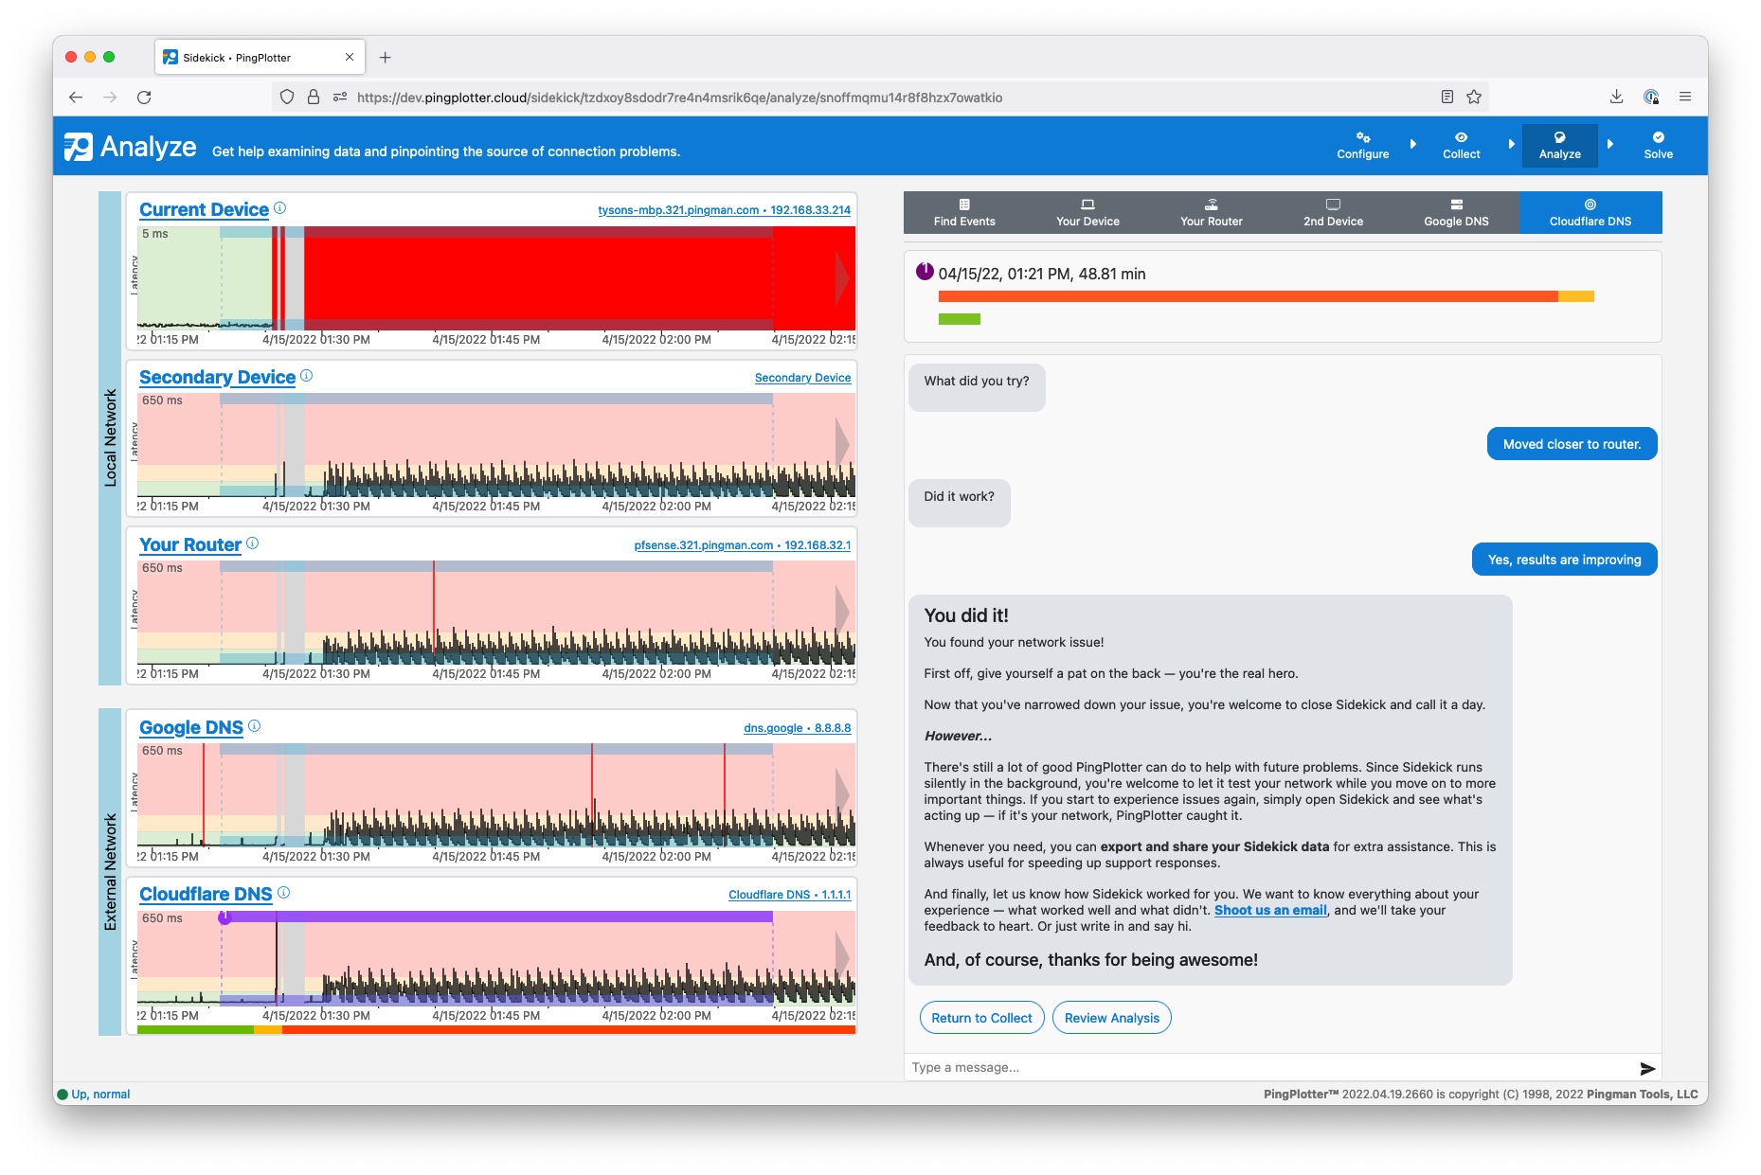
Task: Open the Configure step
Action: tap(1362, 146)
